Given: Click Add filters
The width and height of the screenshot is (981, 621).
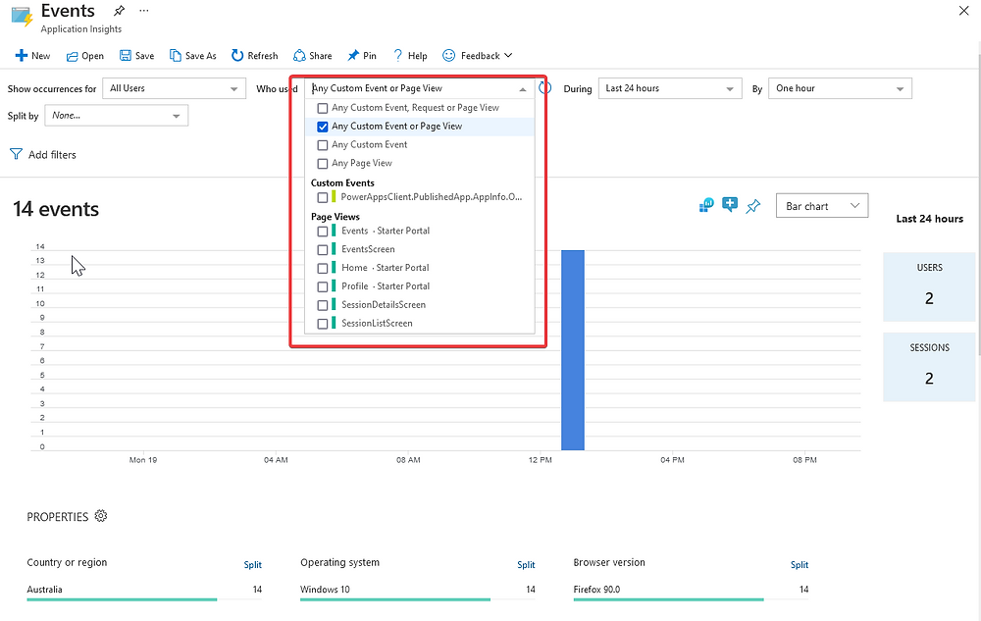Looking at the screenshot, I should 43,154.
